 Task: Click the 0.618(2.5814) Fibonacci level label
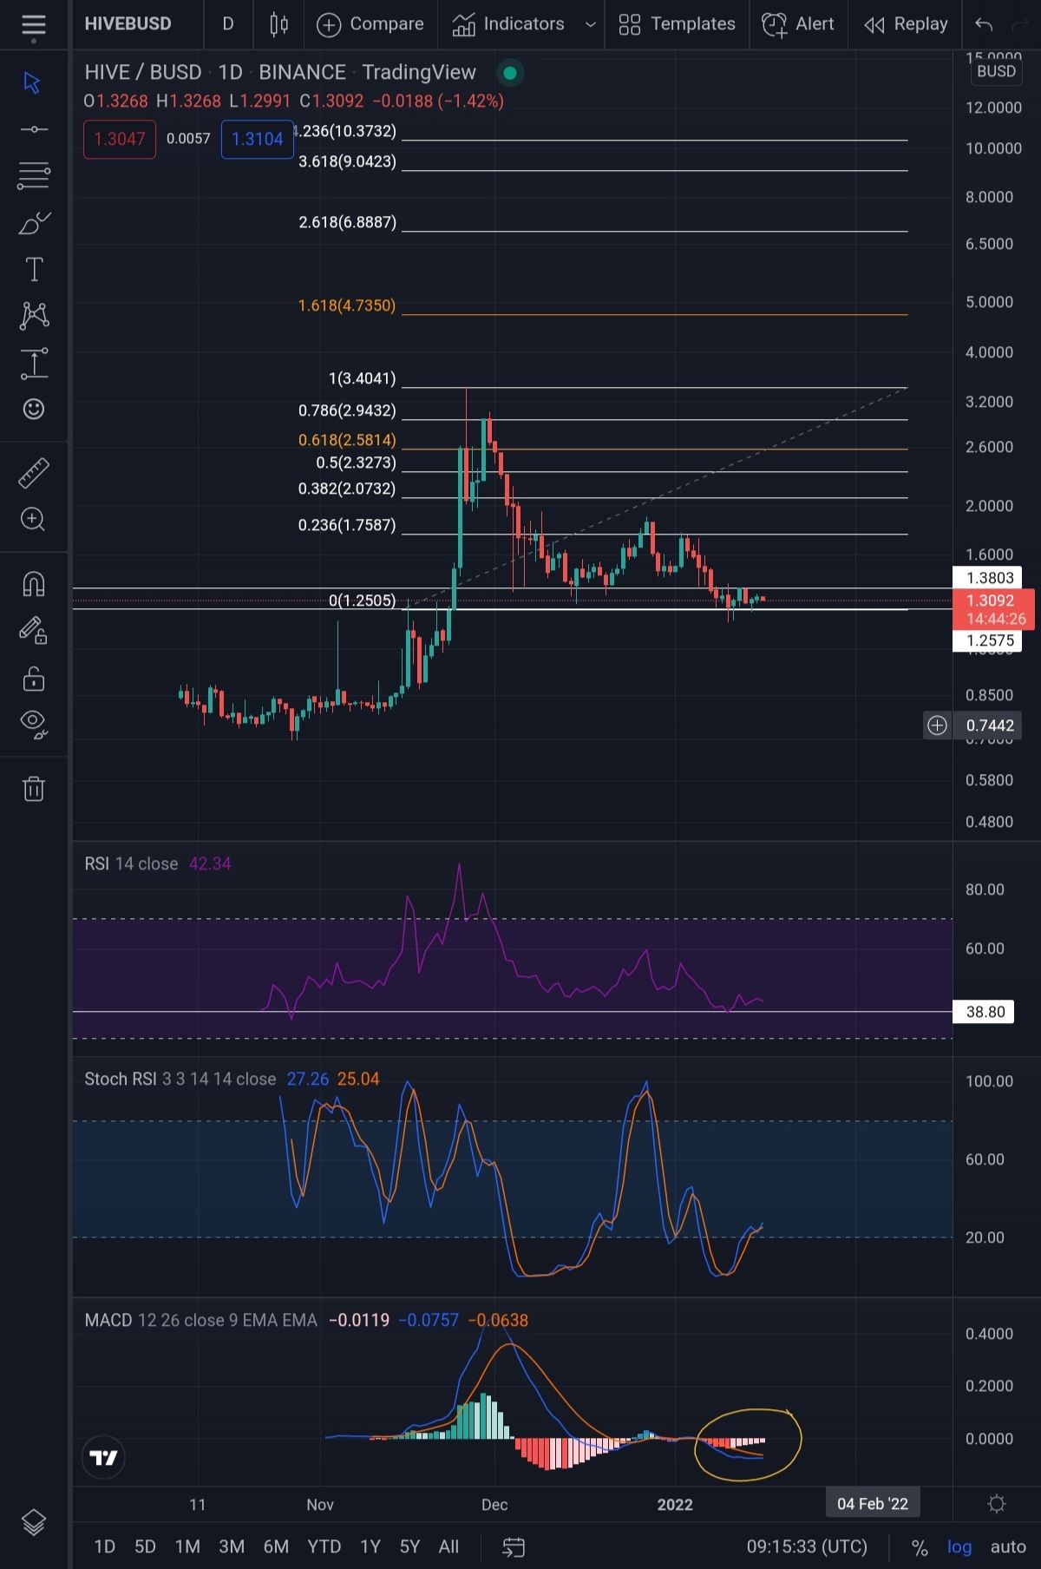pos(346,440)
